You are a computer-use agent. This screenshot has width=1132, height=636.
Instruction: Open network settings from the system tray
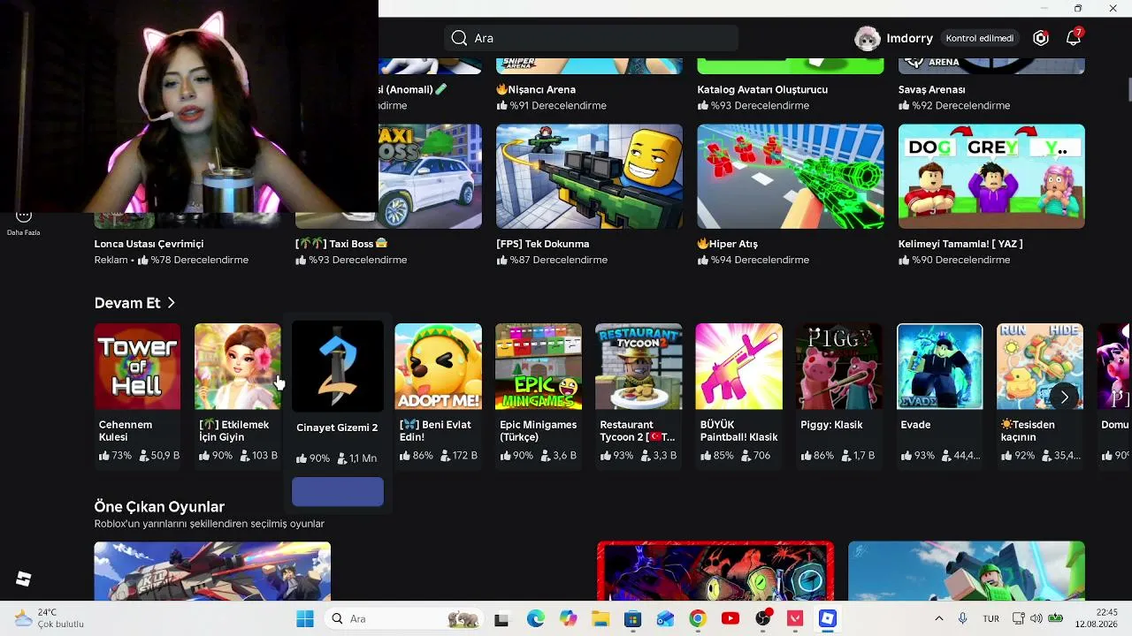1018,618
